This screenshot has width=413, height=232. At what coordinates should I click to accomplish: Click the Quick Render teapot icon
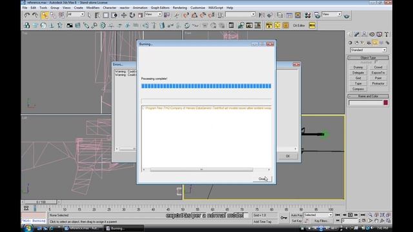pyautogui.click(x=347, y=15)
